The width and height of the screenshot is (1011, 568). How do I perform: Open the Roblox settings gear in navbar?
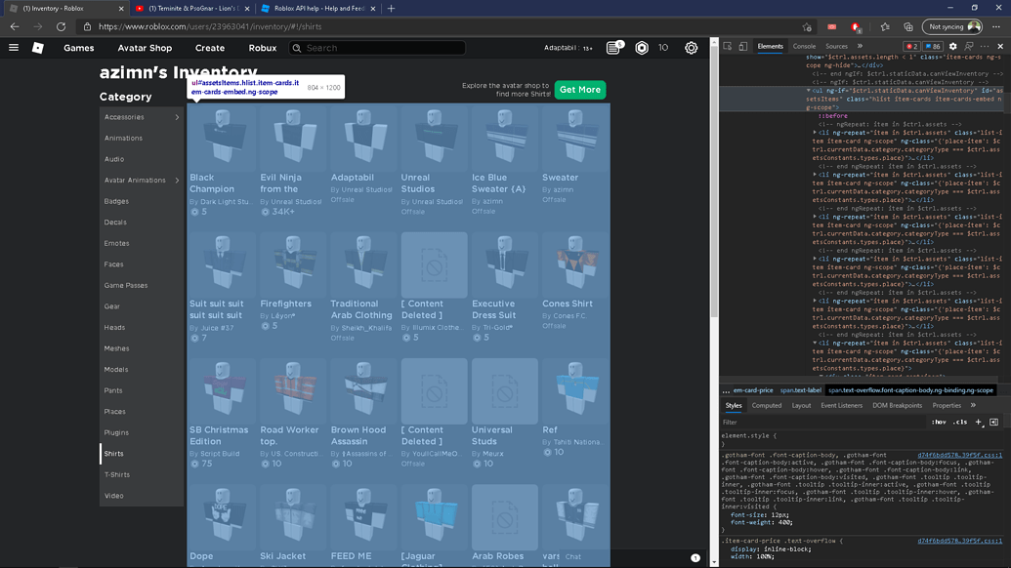692,47
